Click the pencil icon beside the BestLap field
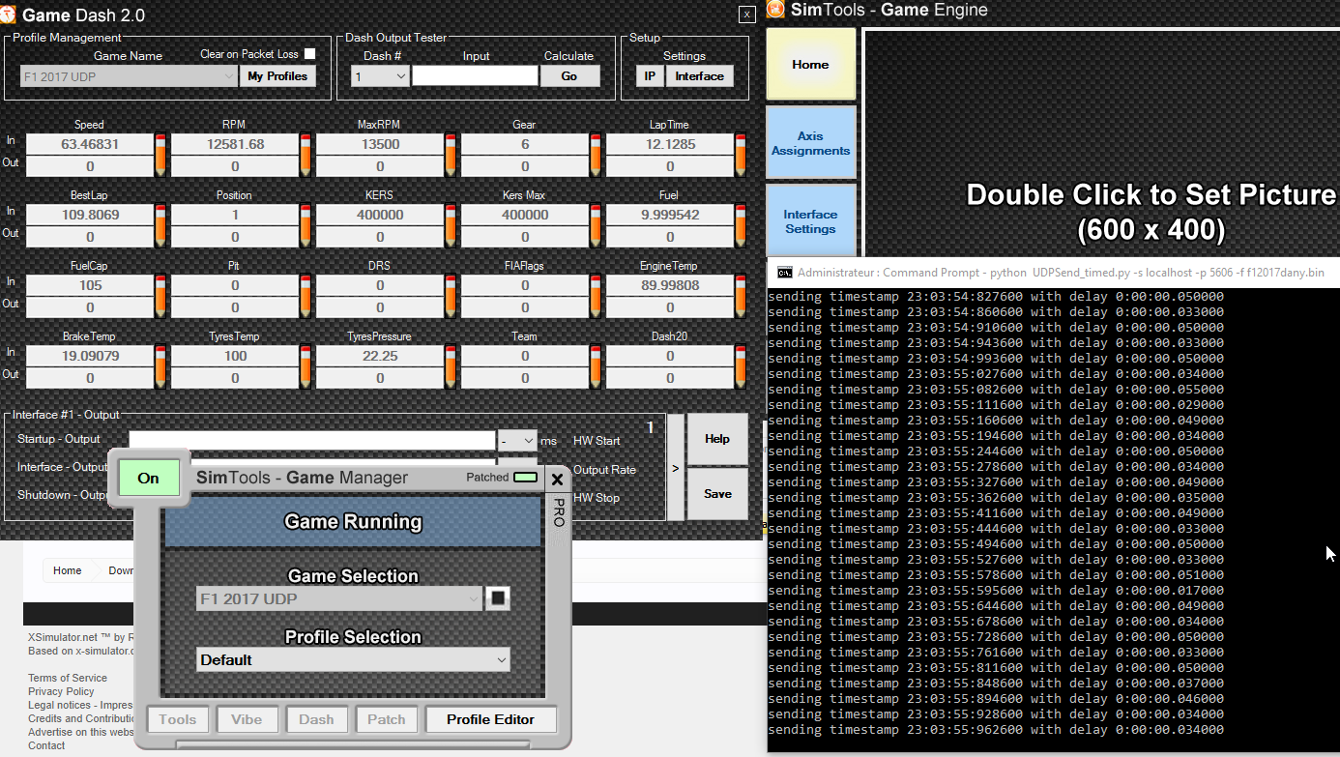Image resolution: width=1340 pixels, height=757 pixels. pos(160,224)
